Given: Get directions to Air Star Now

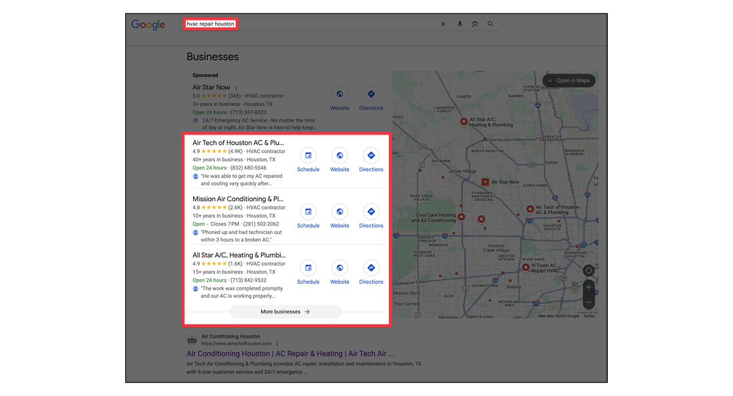Looking at the screenshot, I should (371, 94).
